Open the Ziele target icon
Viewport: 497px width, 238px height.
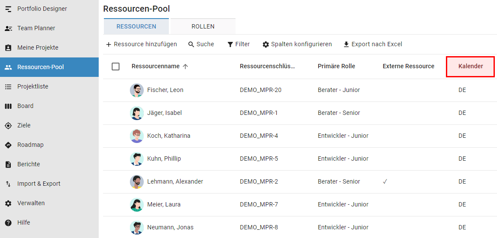8,126
